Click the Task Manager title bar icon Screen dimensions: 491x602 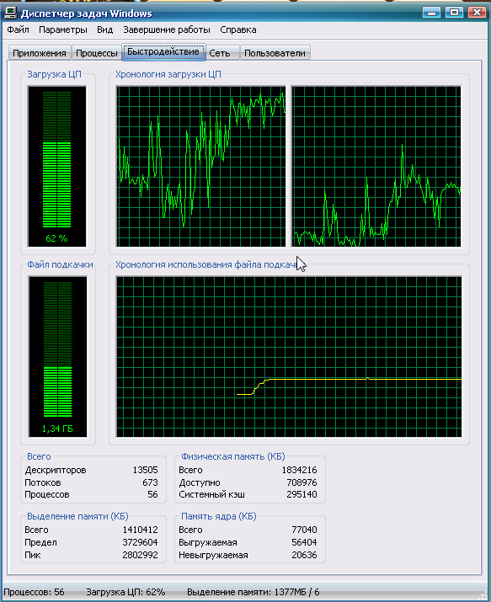click(x=11, y=13)
